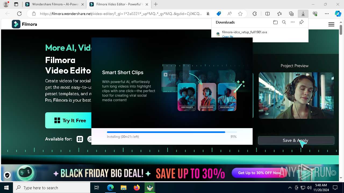Select the Filmora Video Editor tab
Image resolution: width=344 pixels, height=193 pixels.
119,4
